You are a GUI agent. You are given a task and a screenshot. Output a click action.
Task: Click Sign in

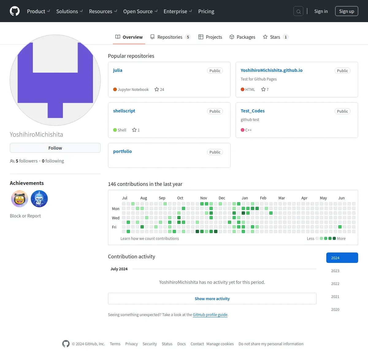click(x=321, y=11)
